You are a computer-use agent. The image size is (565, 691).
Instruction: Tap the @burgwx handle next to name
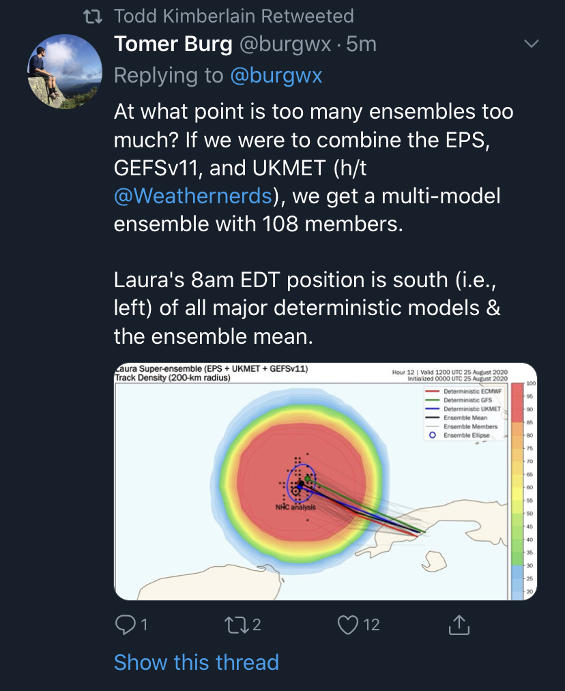pos(285,44)
